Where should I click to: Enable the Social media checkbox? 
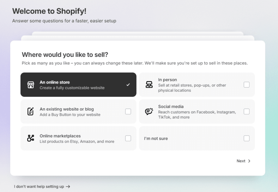(x=247, y=111)
